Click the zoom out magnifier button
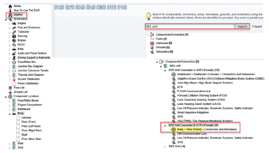Screen dimensions: 269x153 80,7
